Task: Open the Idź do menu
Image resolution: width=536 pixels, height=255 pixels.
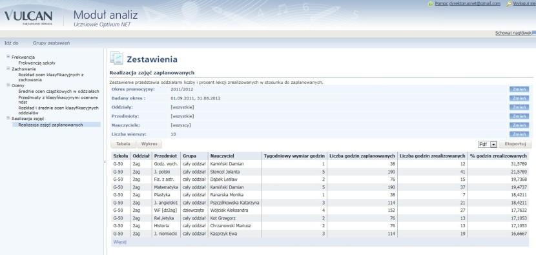Action: click(11, 43)
